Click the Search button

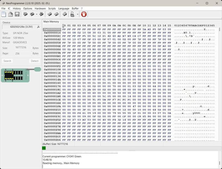click(7, 61)
